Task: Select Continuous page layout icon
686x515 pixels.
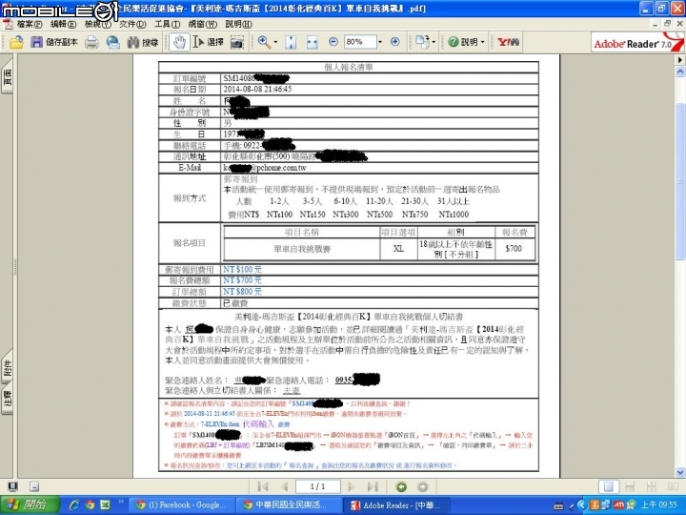Action: point(631,486)
